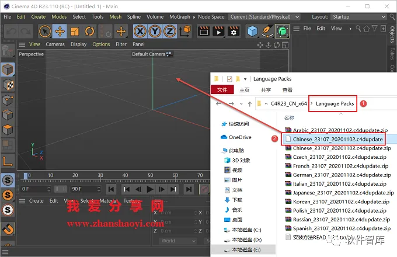Click Object Manager search icon
Viewport: 397px width, 257px height.
pyautogui.click(x=358, y=29)
